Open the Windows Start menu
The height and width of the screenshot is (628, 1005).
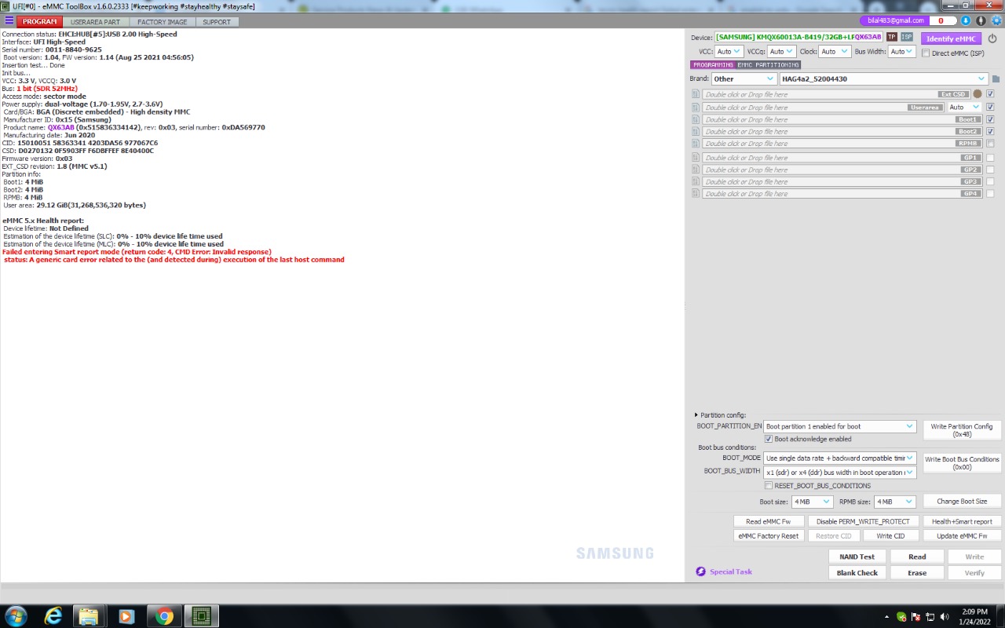point(16,616)
